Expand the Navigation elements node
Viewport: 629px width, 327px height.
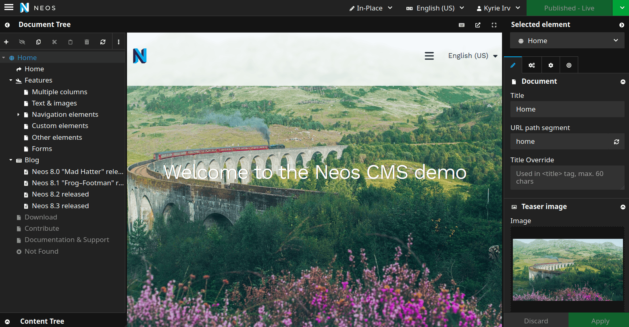pos(18,114)
